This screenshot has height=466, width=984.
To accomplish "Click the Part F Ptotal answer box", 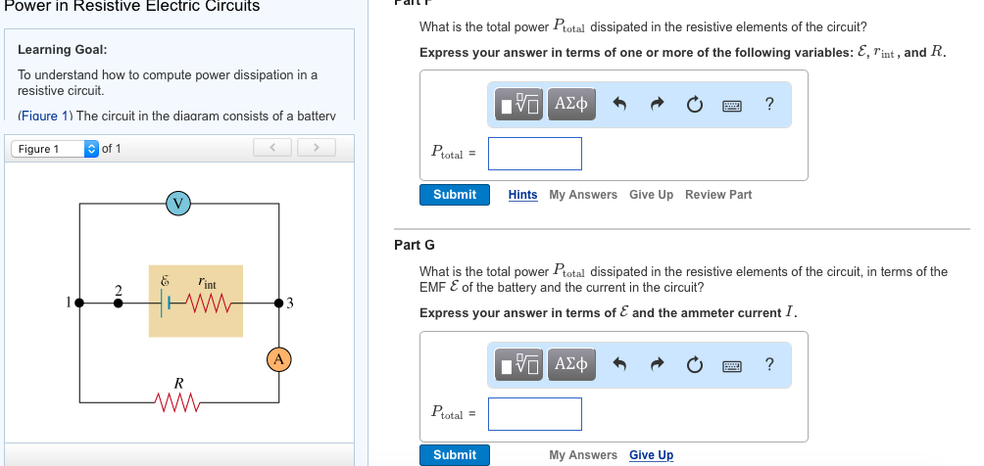I will coord(535,154).
